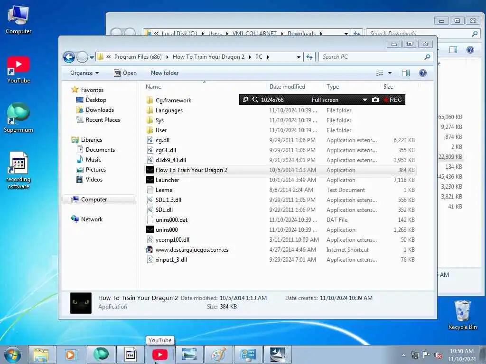This screenshot has height=364, width=486.
Task: Click the New folder button
Action: pos(165,73)
